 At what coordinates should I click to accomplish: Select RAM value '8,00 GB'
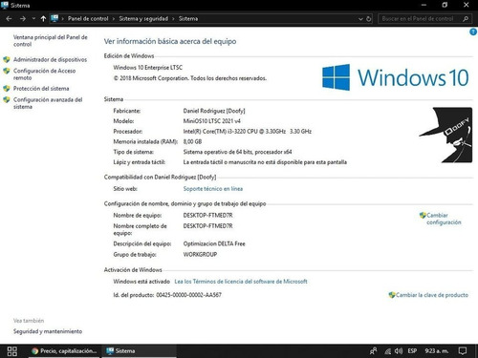[x=192, y=141]
